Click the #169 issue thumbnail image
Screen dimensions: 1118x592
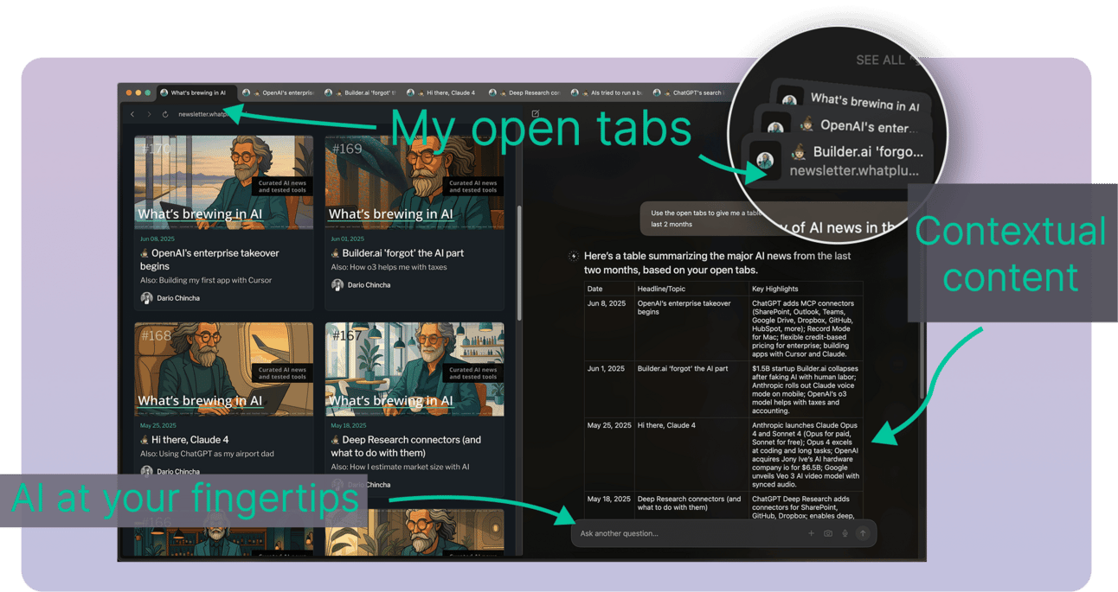coord(414,182)
